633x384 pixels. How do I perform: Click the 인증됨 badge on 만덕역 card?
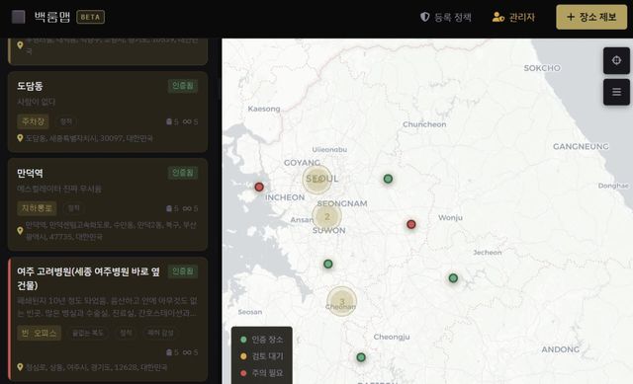pos(183,173)
